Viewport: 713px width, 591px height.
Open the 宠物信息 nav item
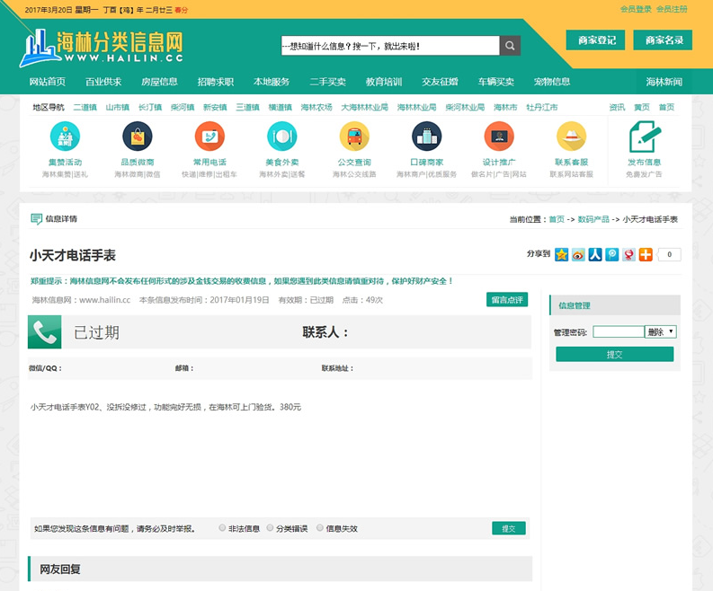coord(552,82)
